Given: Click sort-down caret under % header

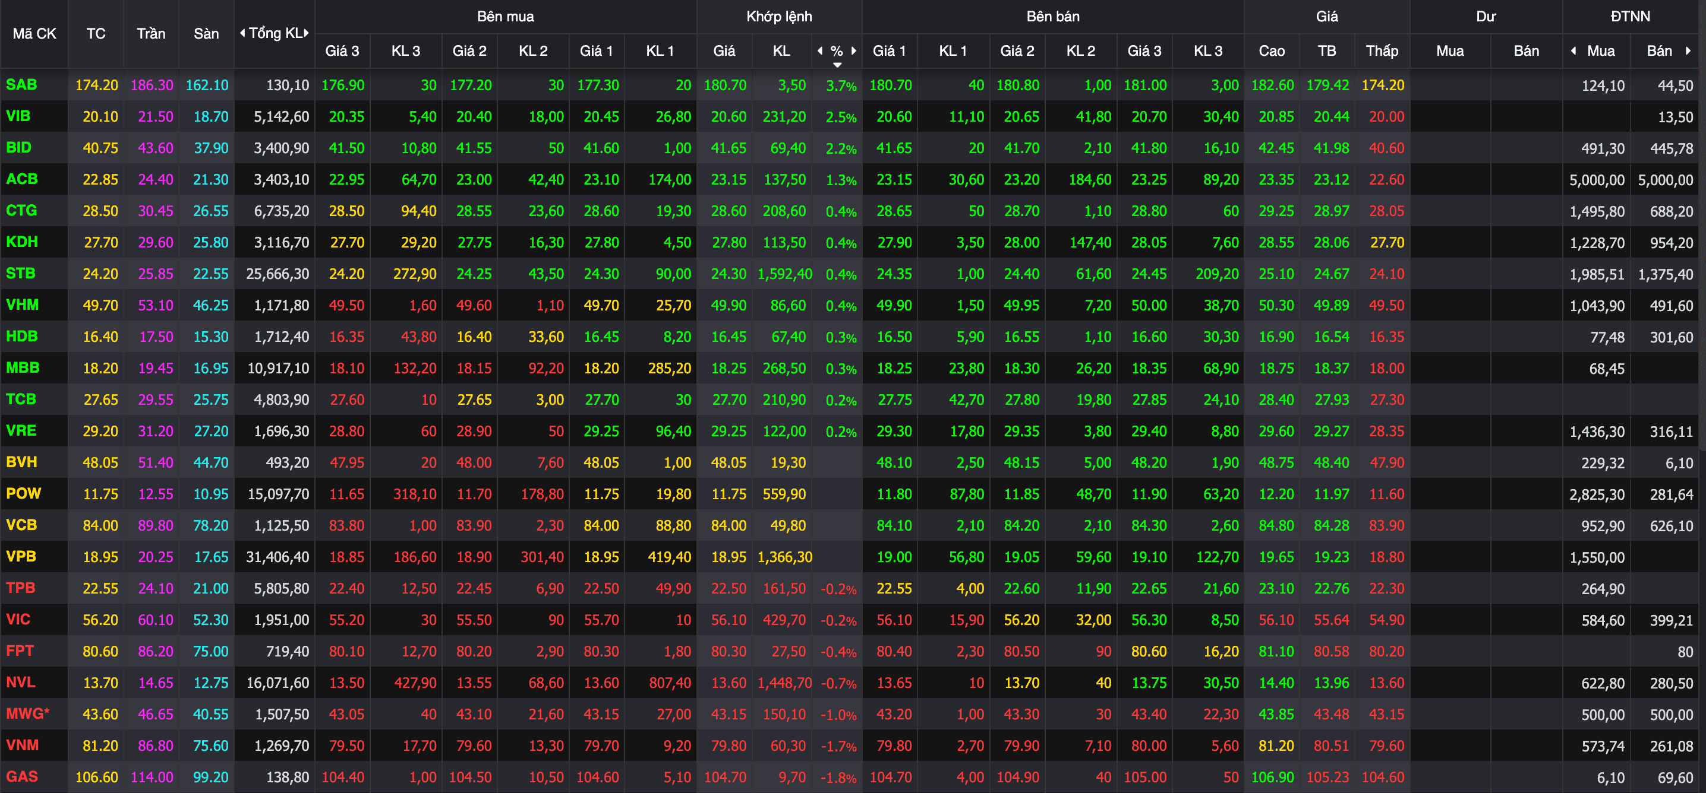Looking at the screenshot, I should click(x=837, y=65).
